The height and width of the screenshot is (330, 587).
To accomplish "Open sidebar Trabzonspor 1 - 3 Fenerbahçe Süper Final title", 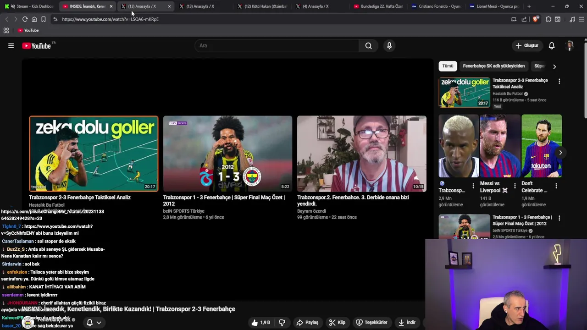I will 522,220.
